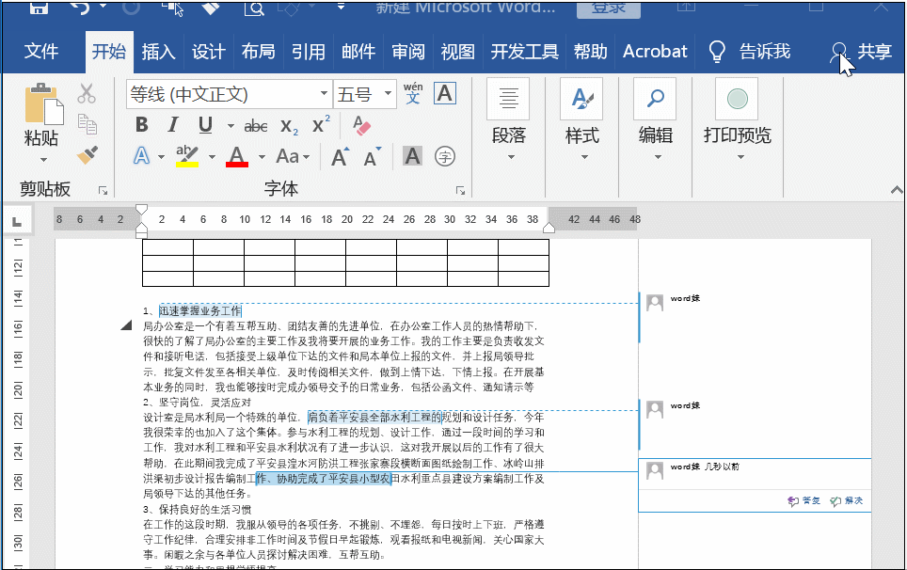Open the font name dropdown 等线
The width and height of the screenshot is (907, 570).
coord(324,94)
